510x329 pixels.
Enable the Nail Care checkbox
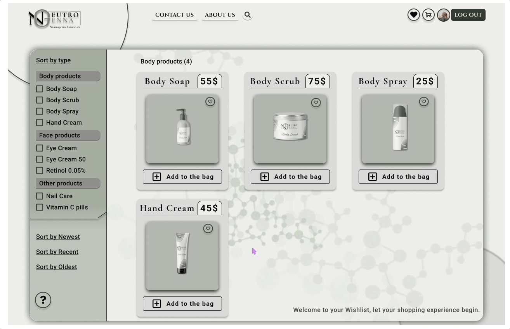click(40, 196)
